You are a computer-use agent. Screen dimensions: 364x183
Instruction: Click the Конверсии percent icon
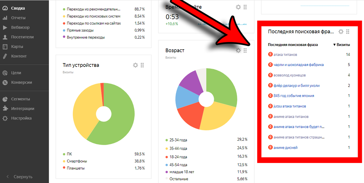click(5, 82)
